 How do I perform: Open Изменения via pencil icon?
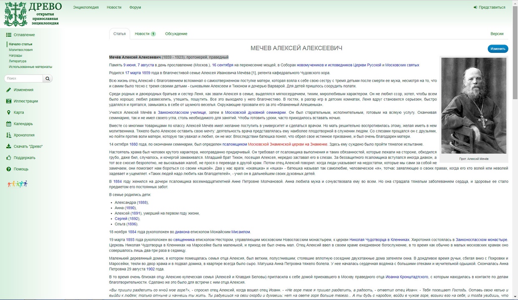pos(9,90)
